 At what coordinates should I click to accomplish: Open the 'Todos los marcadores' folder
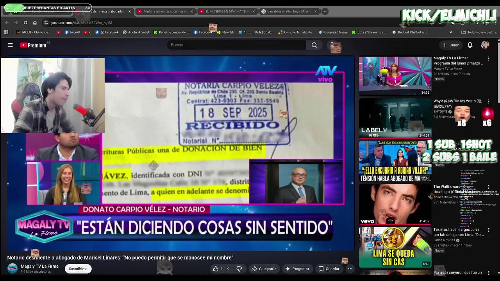(479, 32)
